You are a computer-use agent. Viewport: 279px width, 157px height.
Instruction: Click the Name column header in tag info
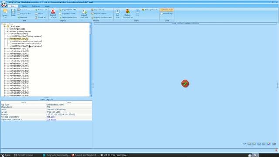point(24,102)
